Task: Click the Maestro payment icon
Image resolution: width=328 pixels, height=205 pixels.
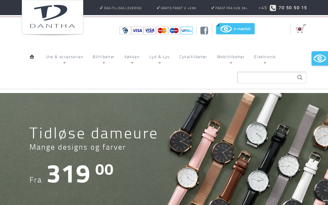Action: pyautogui.click(x=174, y=30)
